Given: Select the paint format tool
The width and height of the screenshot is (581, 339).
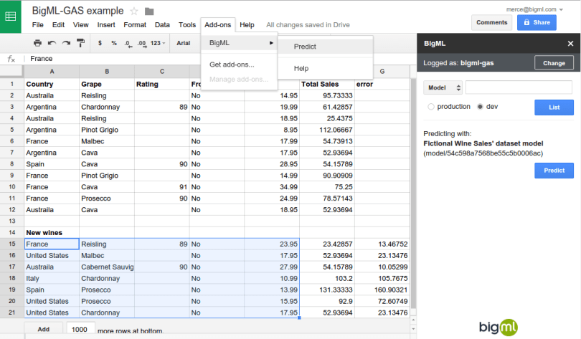Looking at the screenshot, I should [x=79, y=43].
